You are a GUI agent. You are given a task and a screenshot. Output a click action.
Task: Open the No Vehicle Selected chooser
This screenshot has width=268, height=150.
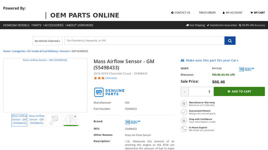point(47,41)
